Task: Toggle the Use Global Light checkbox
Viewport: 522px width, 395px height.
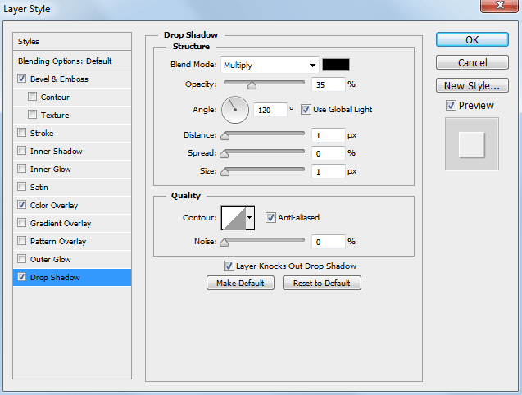Action: coord(306,109)
